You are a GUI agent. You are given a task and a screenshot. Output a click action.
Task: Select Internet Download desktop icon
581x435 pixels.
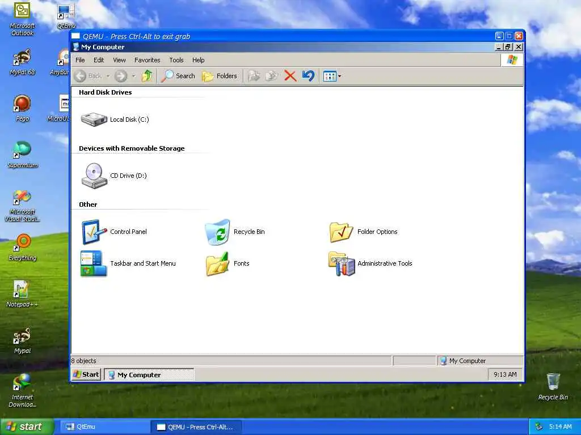click(22, 391)
